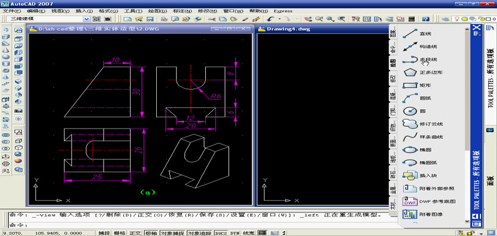
Task: Click the Help question mark icon
Action: tap(426, 19)
